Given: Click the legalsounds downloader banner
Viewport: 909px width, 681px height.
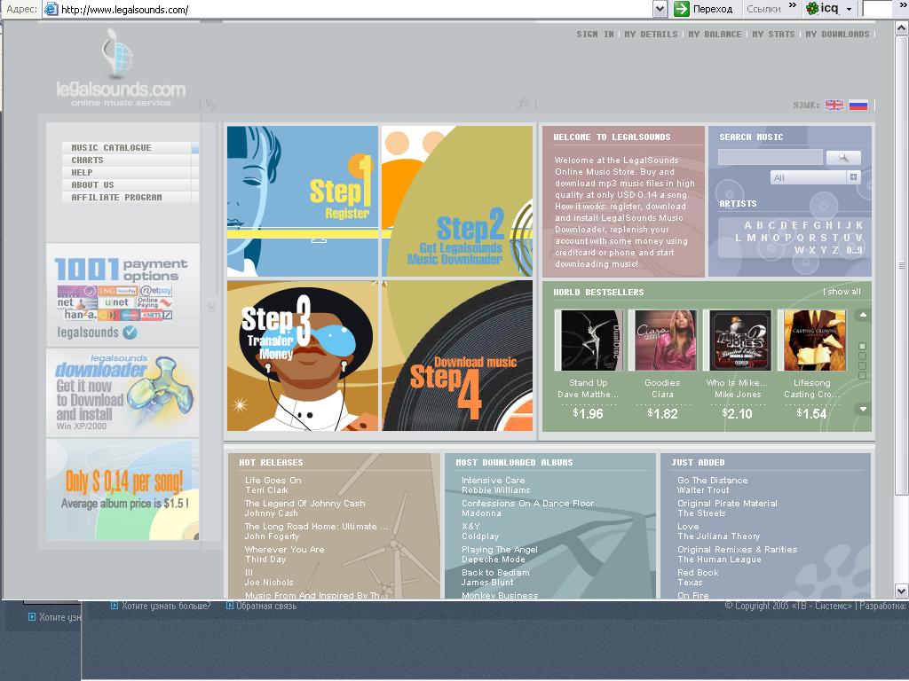Looking at the screenshot, I should (x=123, y=393).
